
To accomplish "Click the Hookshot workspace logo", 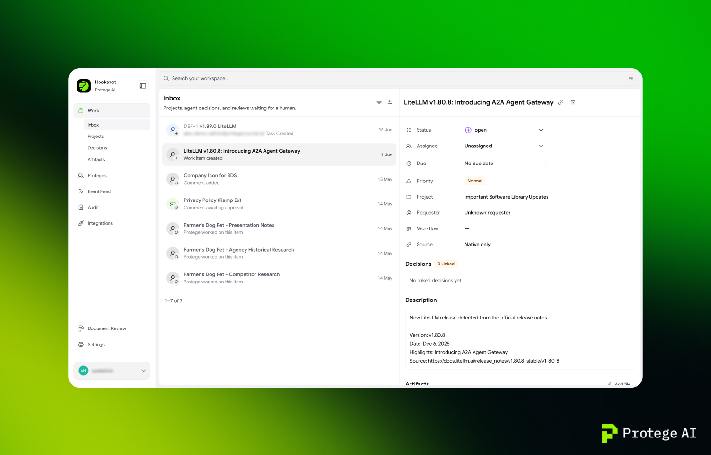I will tap(83, 86).
